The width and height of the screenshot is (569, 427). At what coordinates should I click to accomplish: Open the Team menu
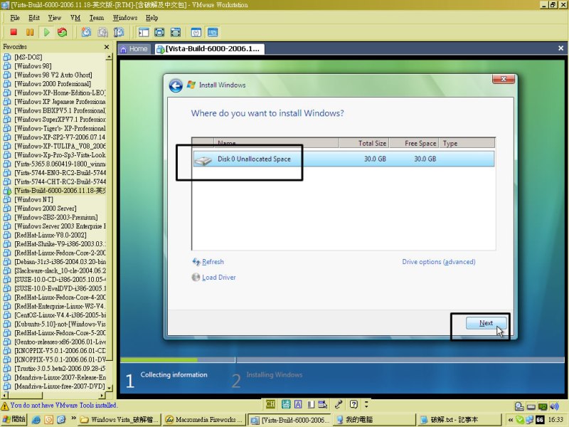pos(97,18)
